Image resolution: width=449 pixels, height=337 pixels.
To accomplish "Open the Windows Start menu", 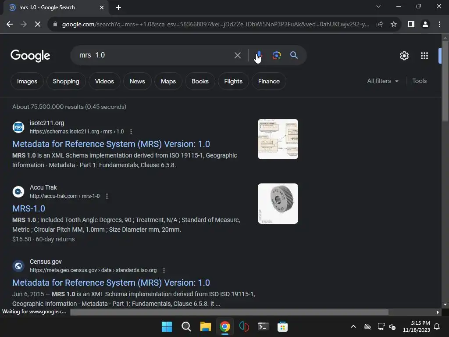I will [x=167, y=326].
